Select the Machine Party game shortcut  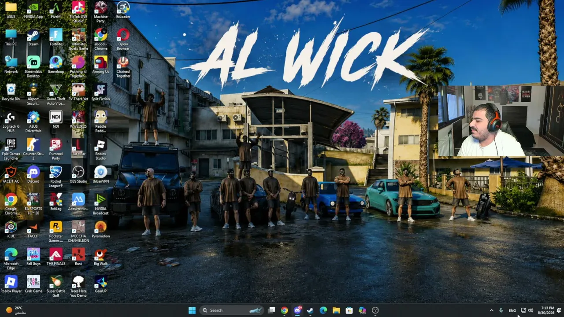[101, 12]
